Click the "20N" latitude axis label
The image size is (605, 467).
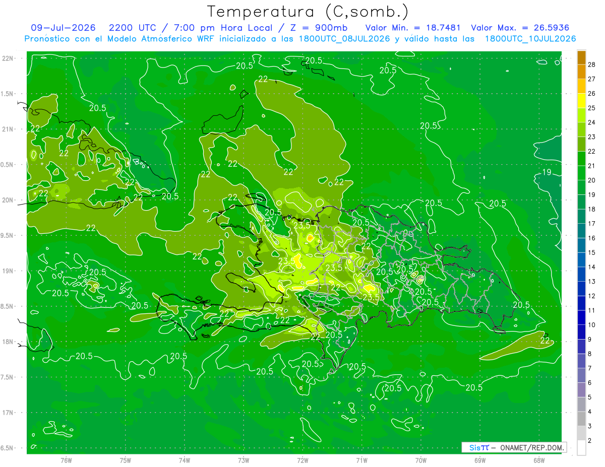[x=8, y=200]
